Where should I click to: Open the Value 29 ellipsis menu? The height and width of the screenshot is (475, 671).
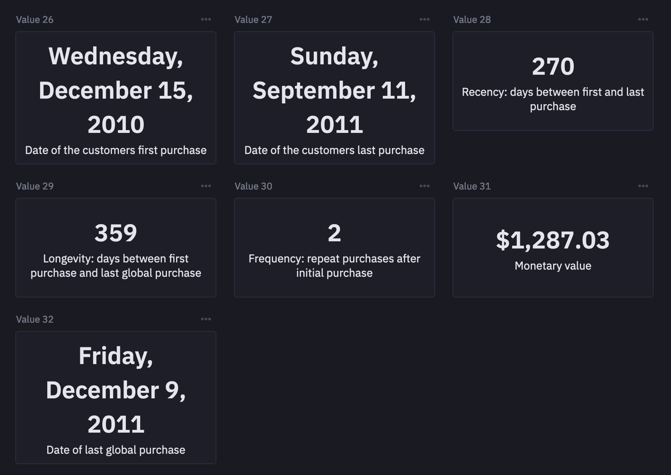click(206, 186)
